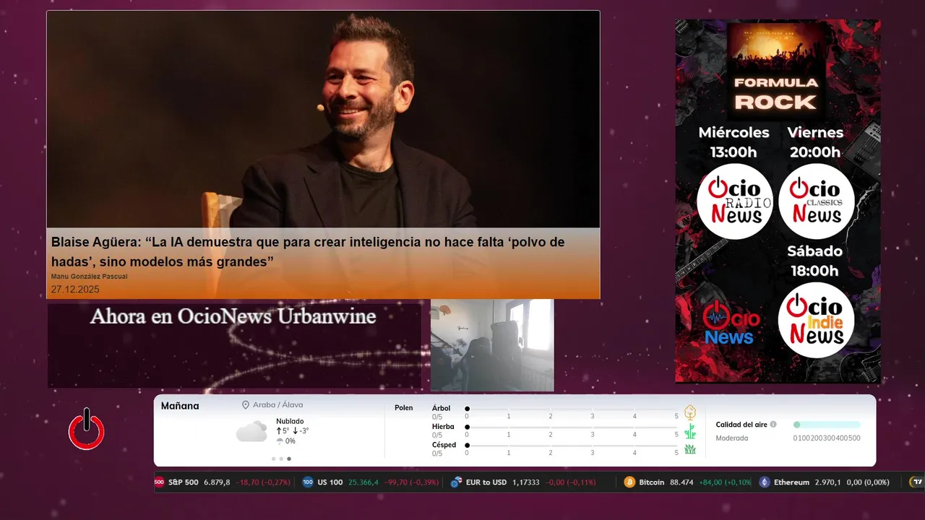Click the article date 27.12.2025
Viewport: 925px width, 520px height.
pyautogui.click(x=75, y=290)
